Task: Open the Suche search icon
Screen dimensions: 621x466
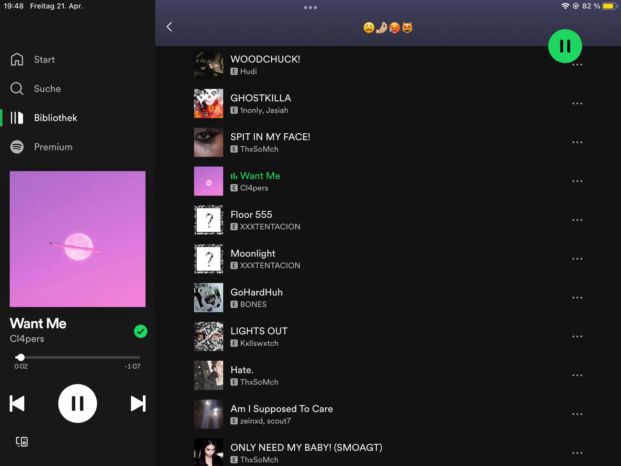Action: click(x=17, y=89)
